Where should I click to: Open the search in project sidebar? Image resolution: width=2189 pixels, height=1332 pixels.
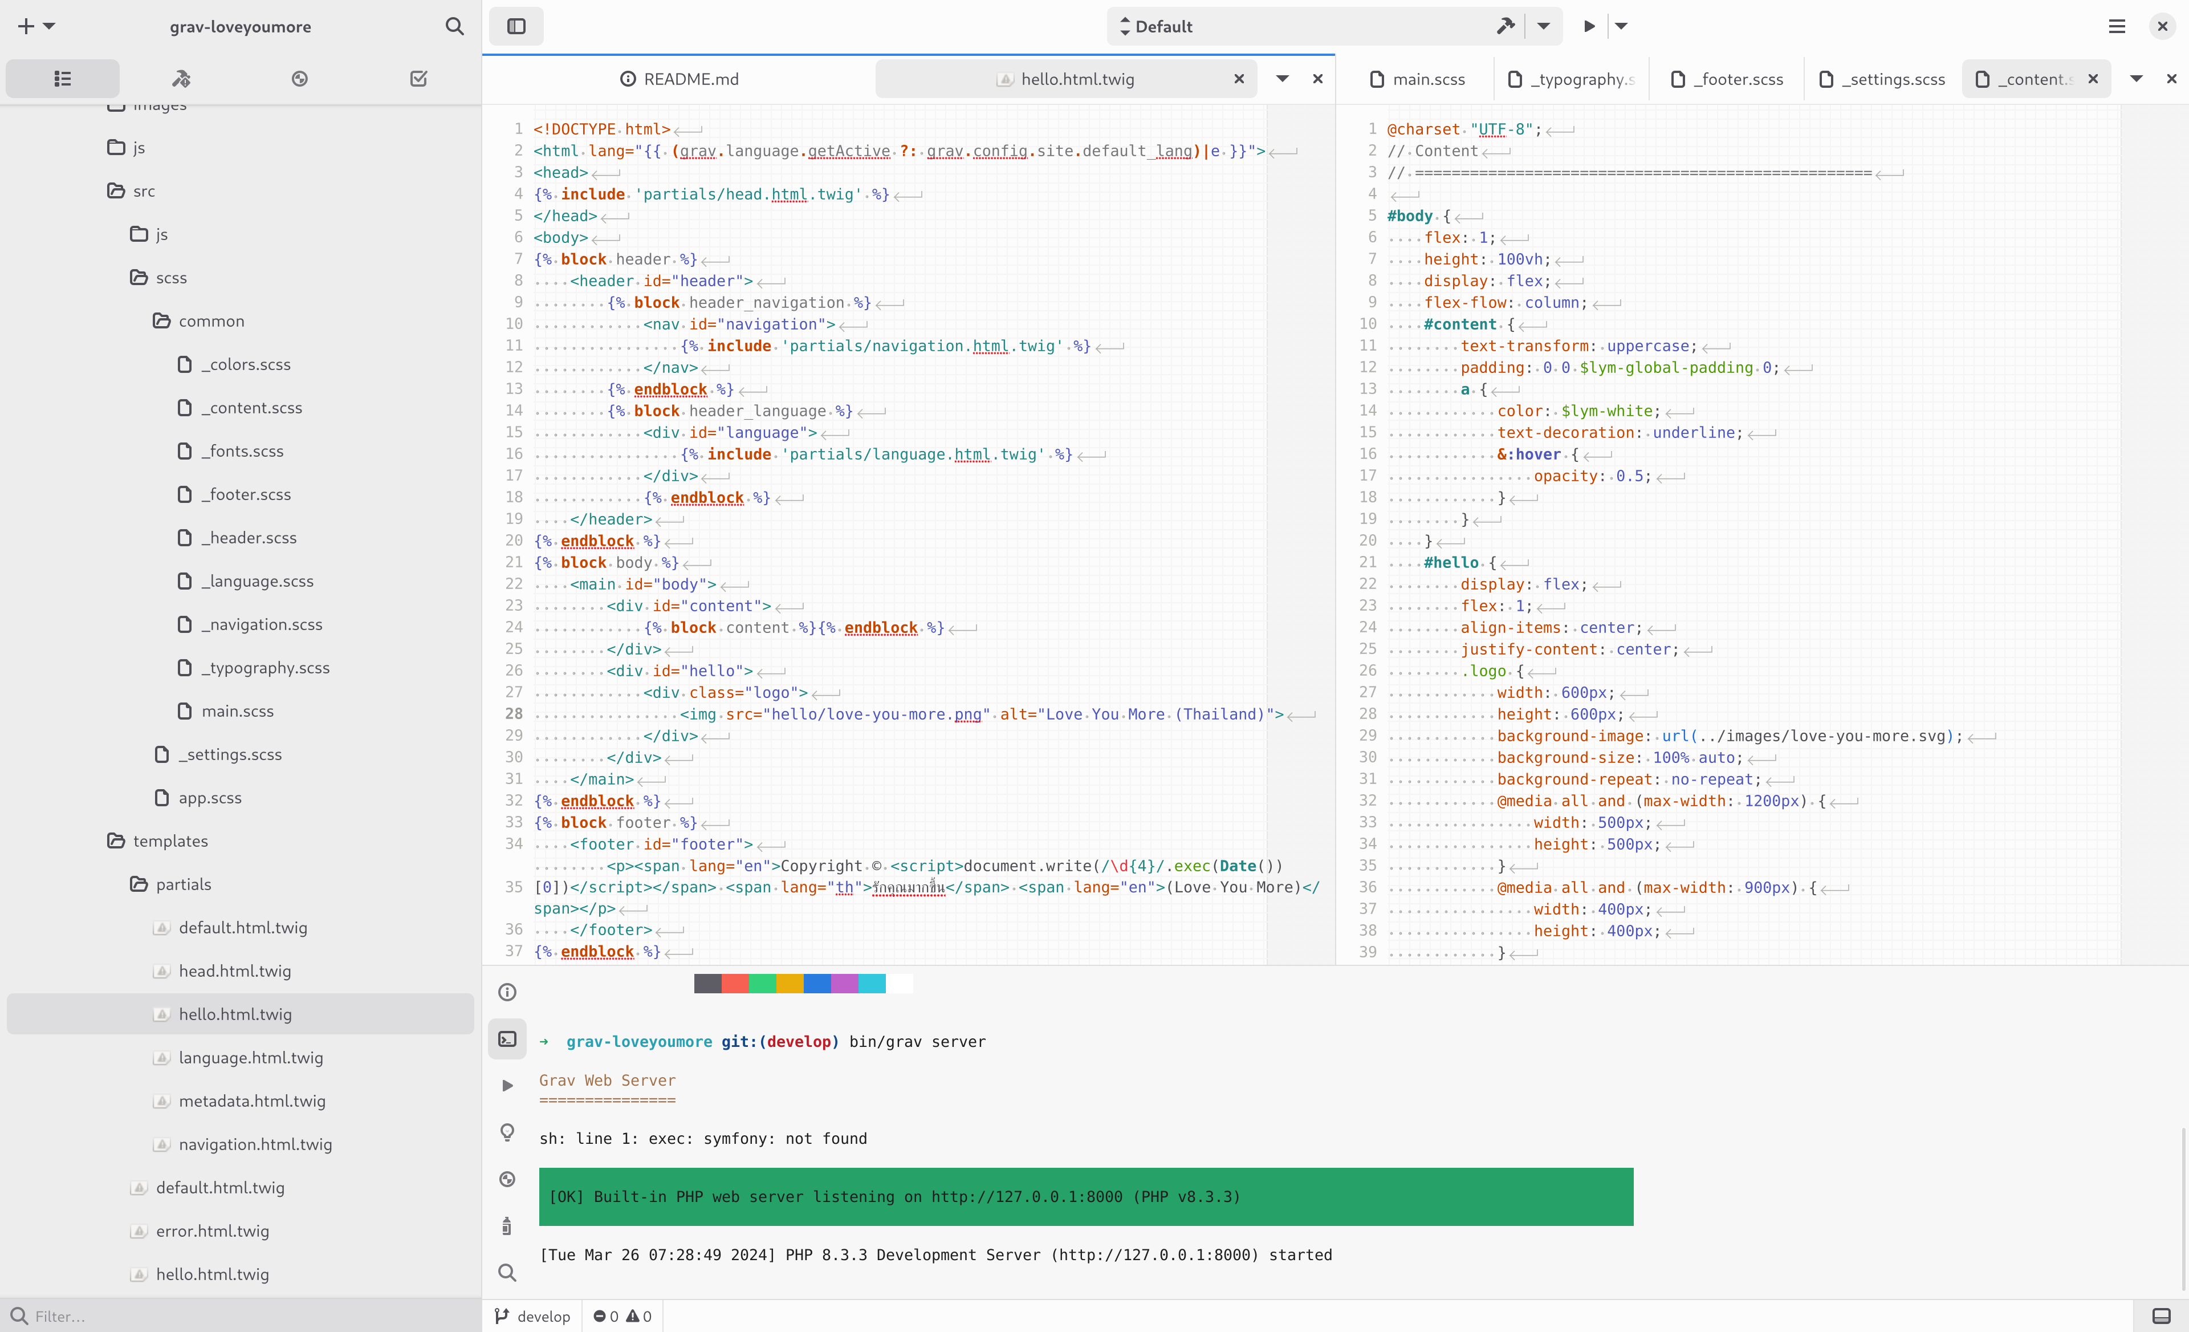click(454, 27)
